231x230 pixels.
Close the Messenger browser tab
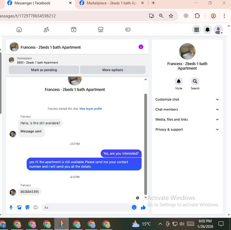point(70,3)
